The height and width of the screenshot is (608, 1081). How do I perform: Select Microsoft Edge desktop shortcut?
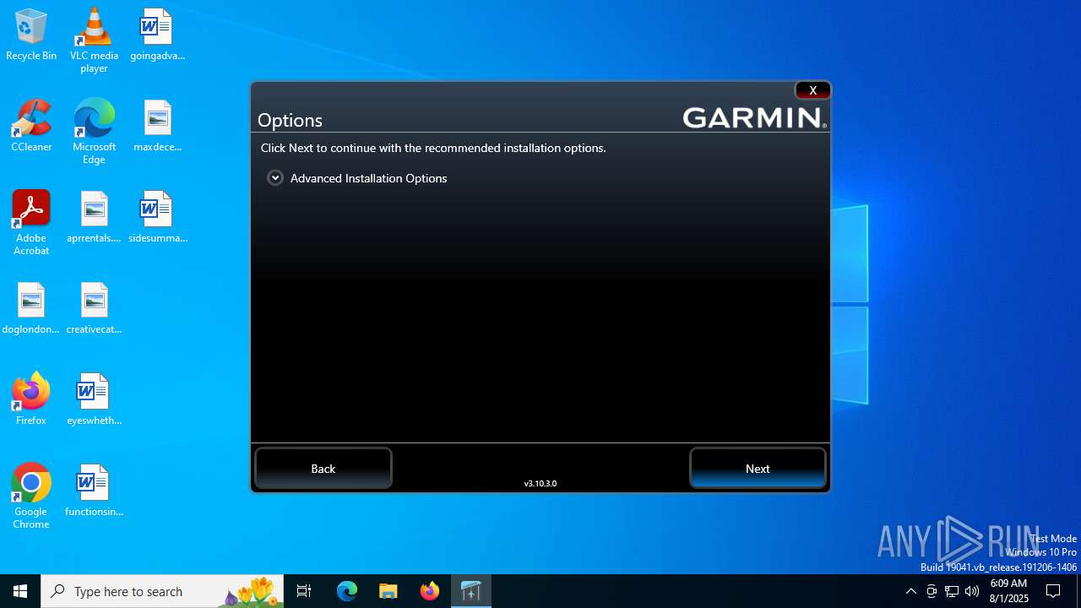point(94,132)
